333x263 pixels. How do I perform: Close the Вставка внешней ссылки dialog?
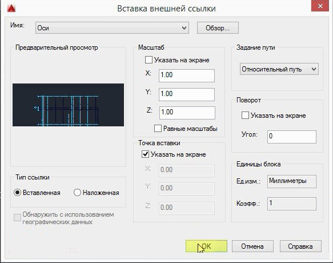click(x=320, y=6)
